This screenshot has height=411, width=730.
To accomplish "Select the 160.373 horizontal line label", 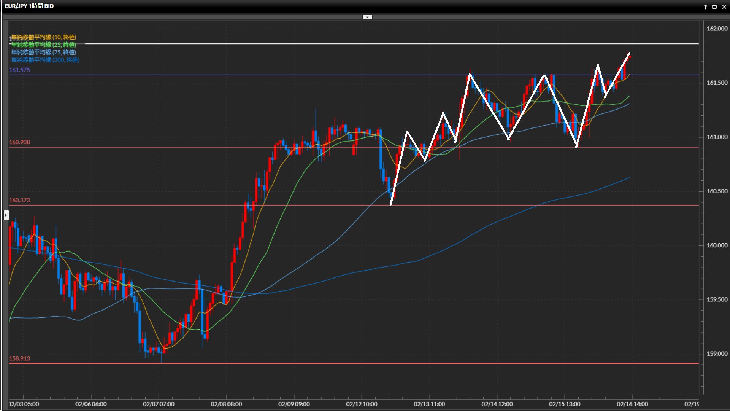I will (x=19, y=200).
